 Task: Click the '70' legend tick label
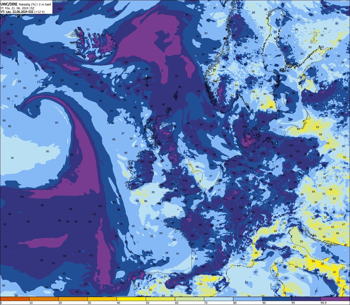206,303
